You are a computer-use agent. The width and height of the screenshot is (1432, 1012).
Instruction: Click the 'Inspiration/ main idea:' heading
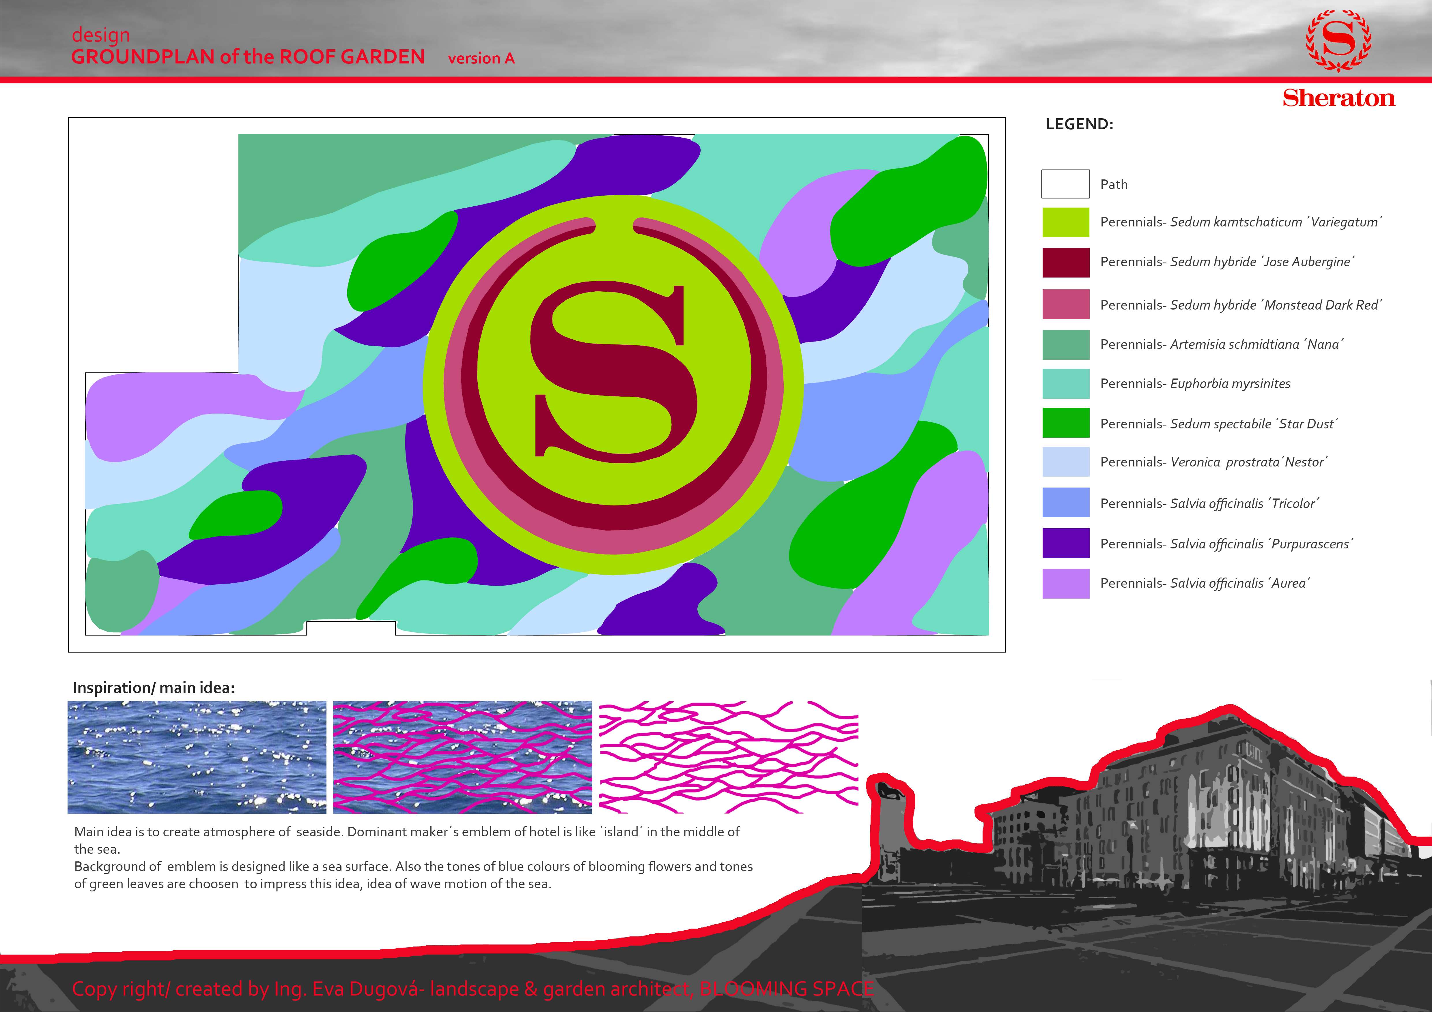tap(154, 688)
